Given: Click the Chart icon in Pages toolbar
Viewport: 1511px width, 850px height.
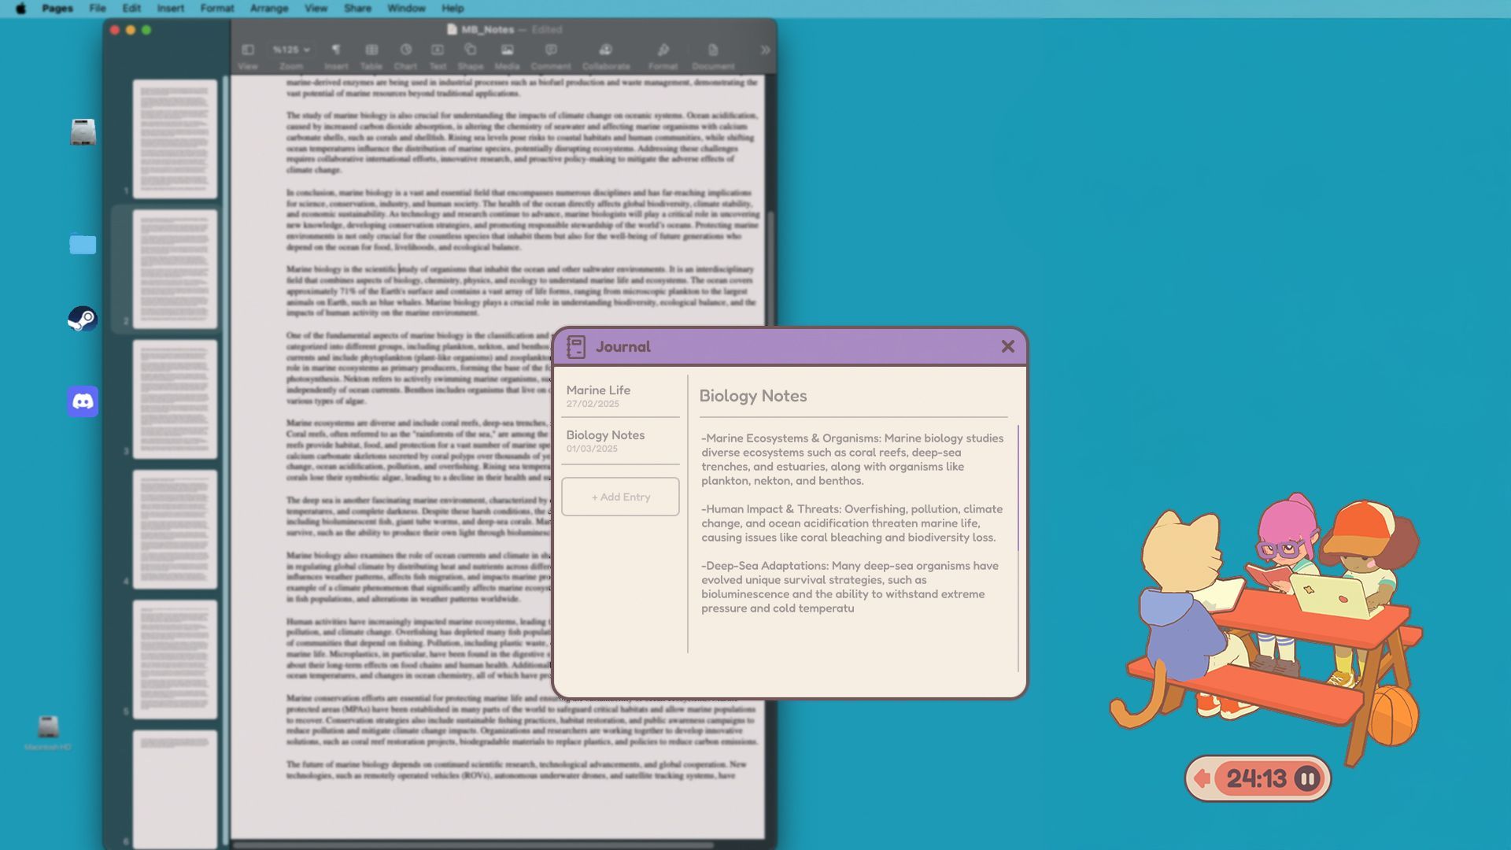Looking at the screenshot, I should [405, 50].
